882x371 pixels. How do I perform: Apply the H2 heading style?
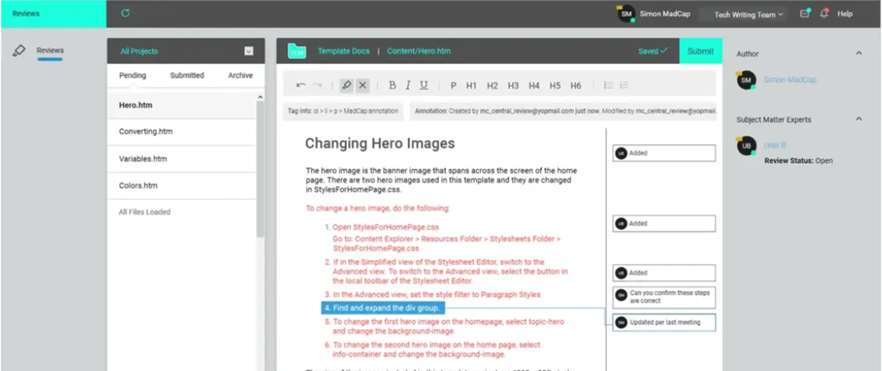492,85
